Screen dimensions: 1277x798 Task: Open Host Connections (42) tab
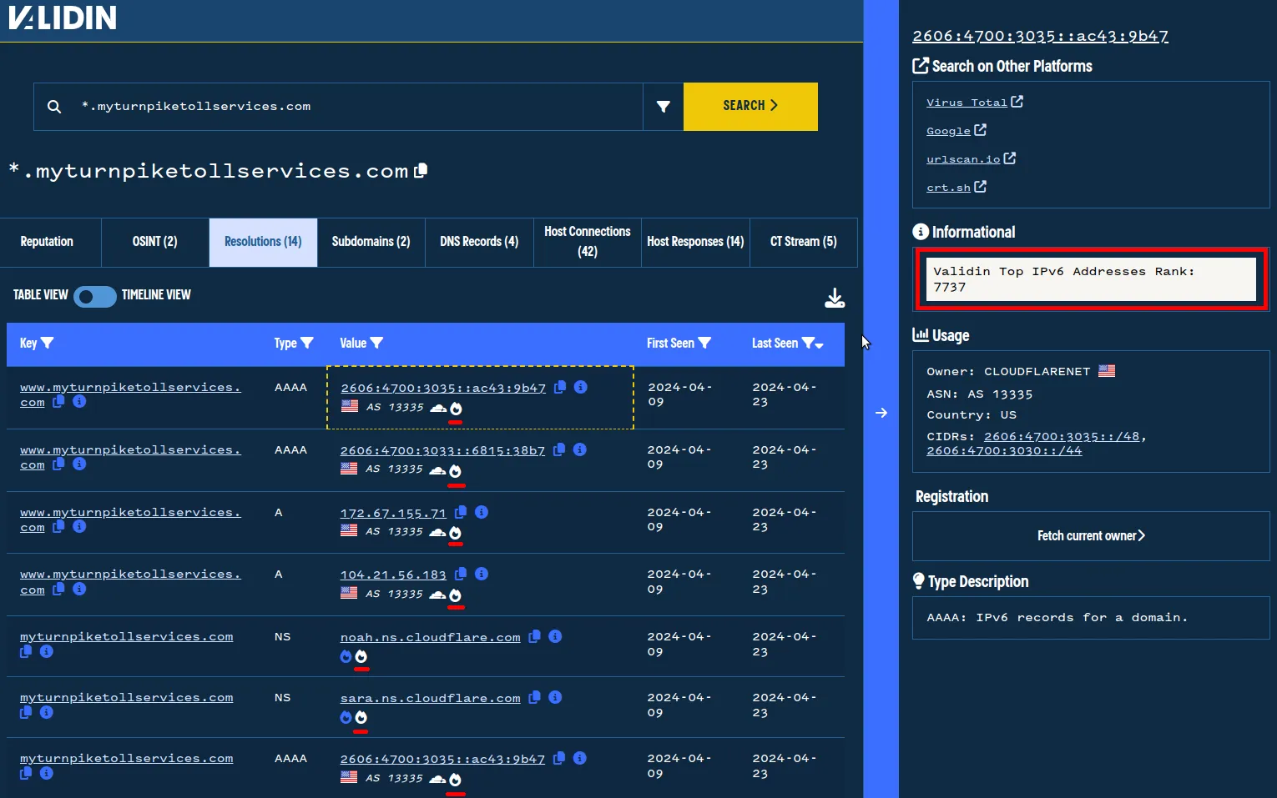point(588,242)
